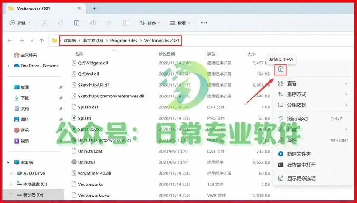The width and height of the screenshot is (357, 203).
Task: Choose 撤消 移动 in context menu
Action: coord(313,119)
